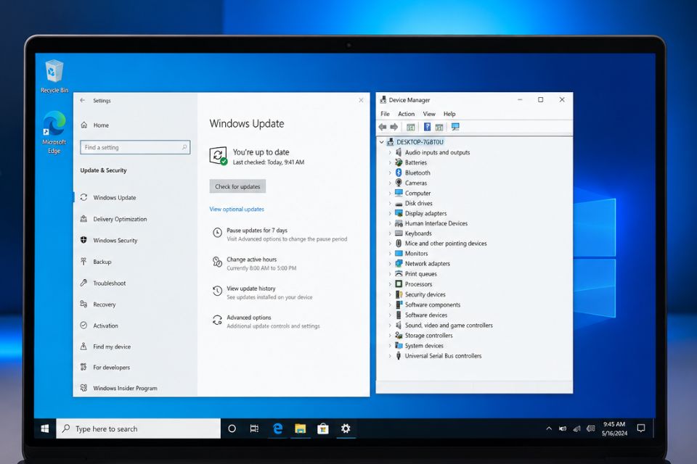This screenshot has height=464, width=697.
Task: Open File Explorer from taskbar
Action: click(x=301, y=428)
